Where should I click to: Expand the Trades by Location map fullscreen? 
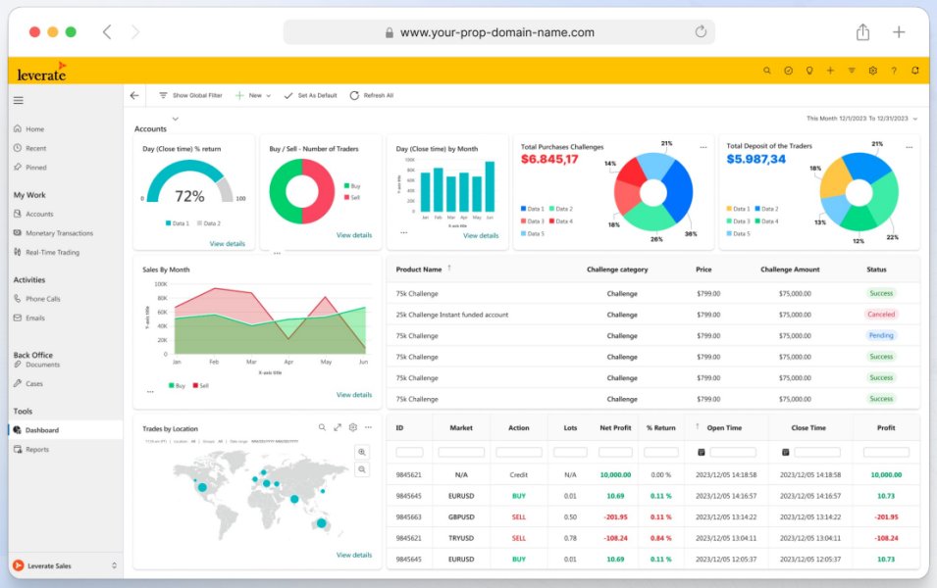pyautogui.click(x=338, y=427)
